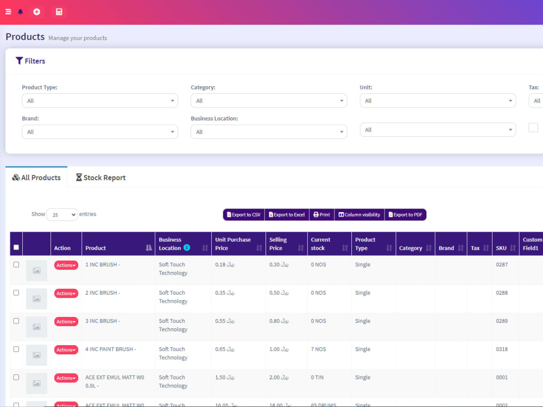Open Actions menu for ACE EXT EMUL 0.9L

point(66,378)
